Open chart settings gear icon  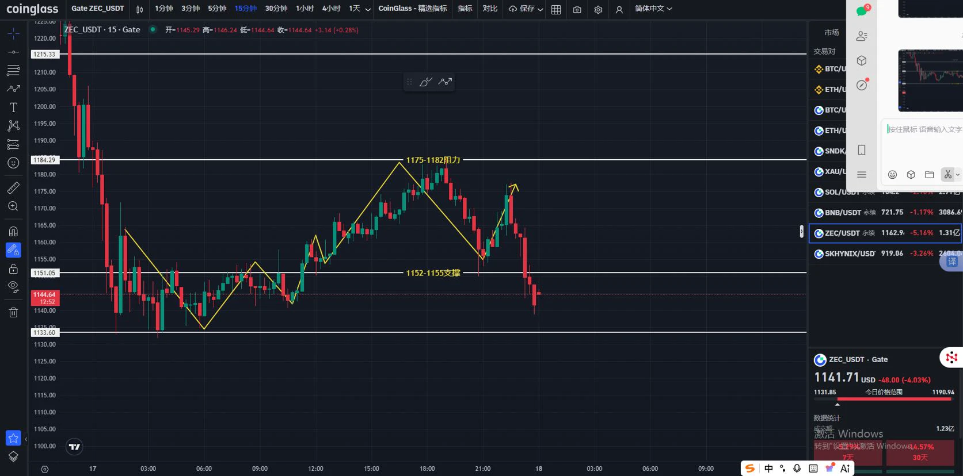[x=598, y=9]
